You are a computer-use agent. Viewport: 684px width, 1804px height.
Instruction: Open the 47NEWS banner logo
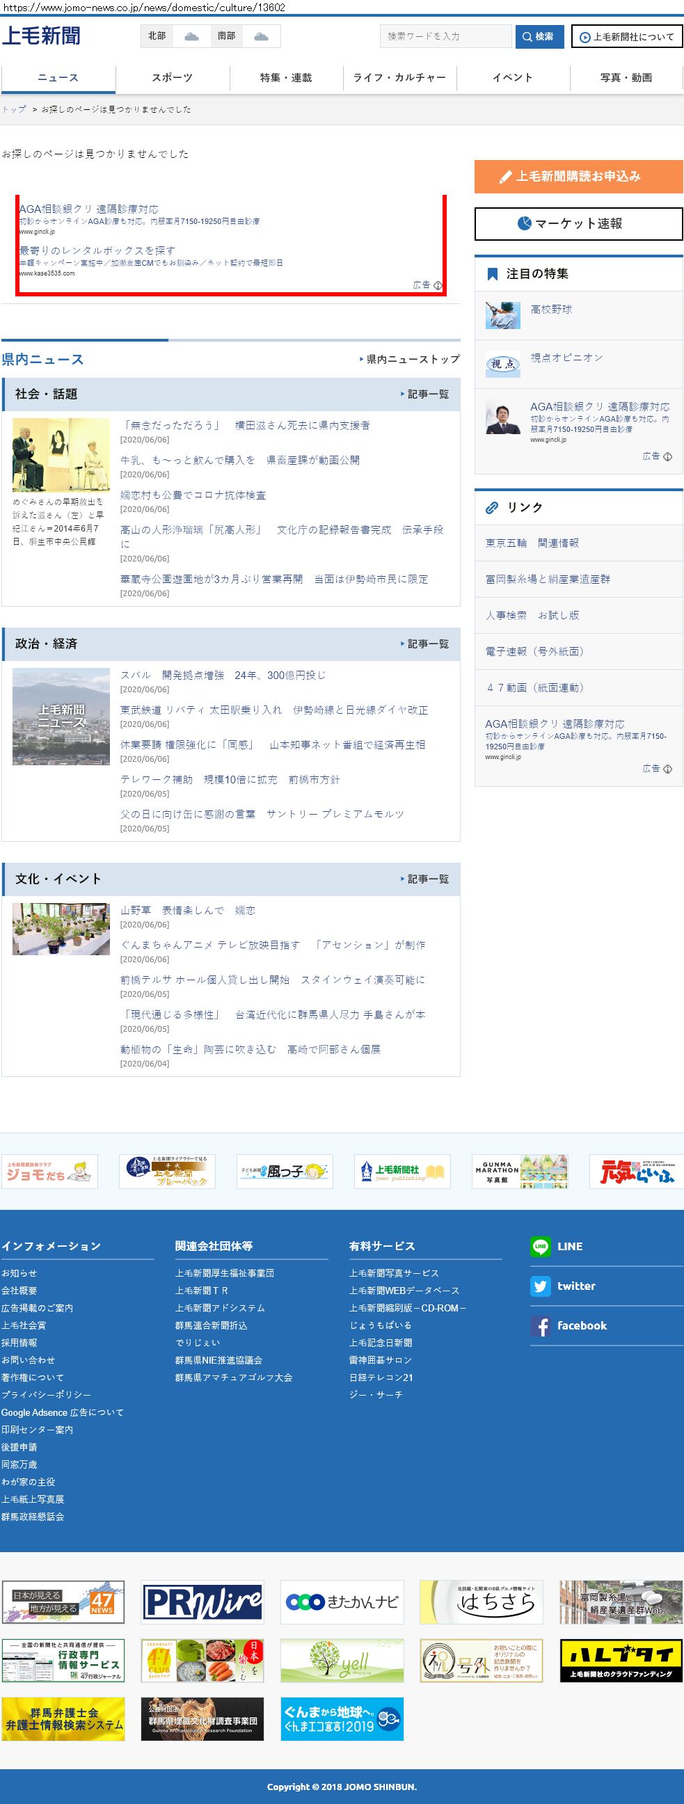63,1602
